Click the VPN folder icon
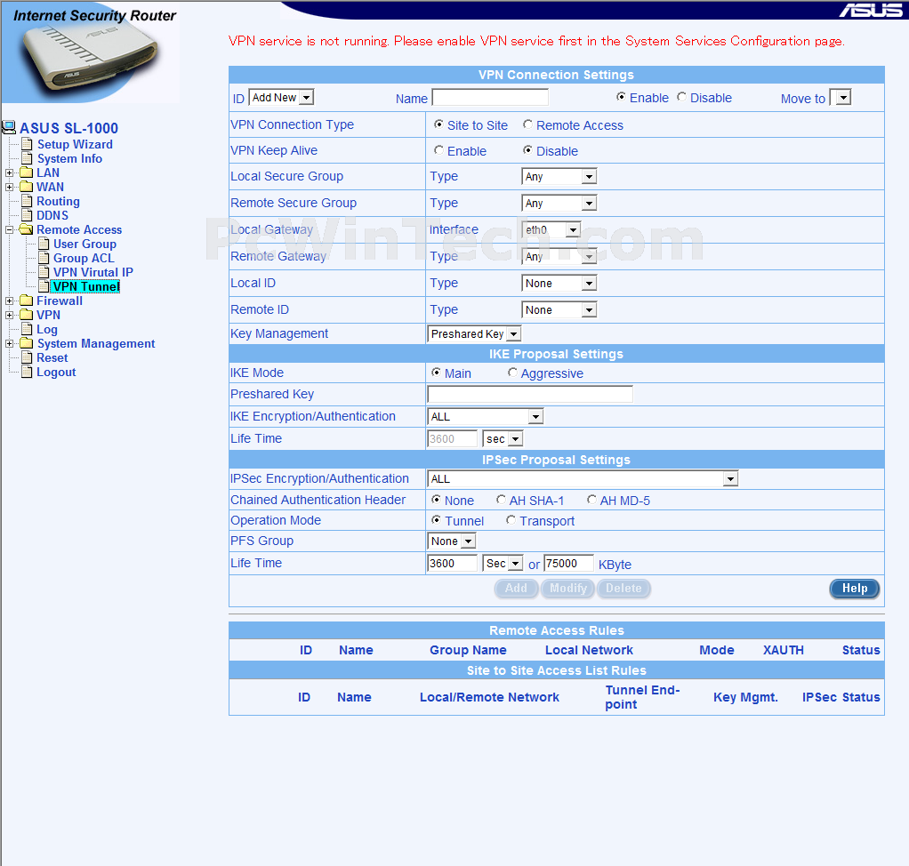Viewport: 909px width, 866px height. click(26, 315)
